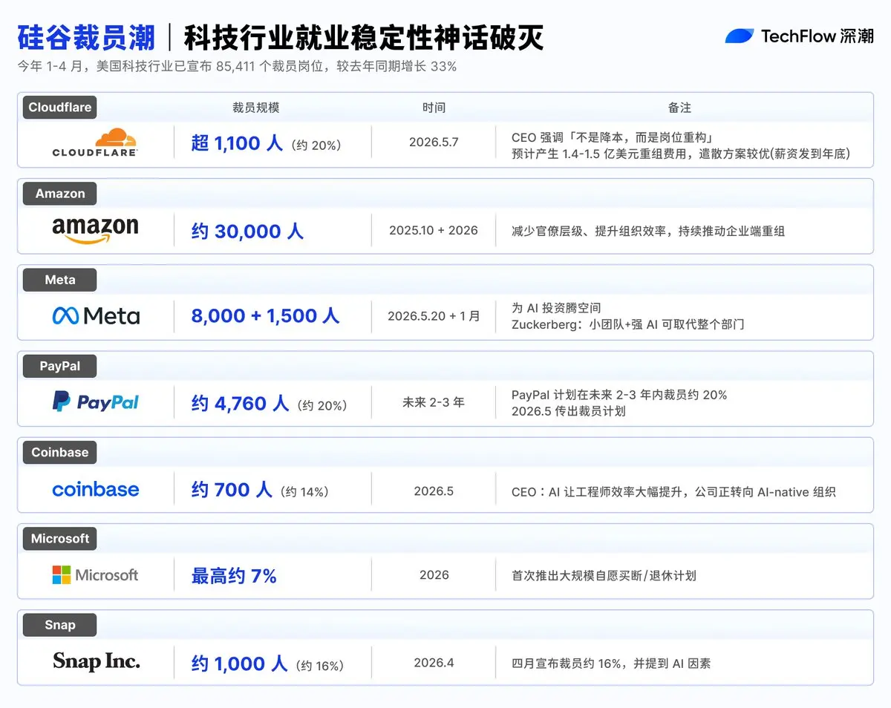Click the 约 700 人 layoff figure
Screen dimensions: 891x708
click(x=232, y=490)
